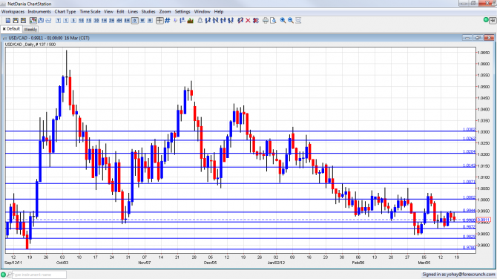Select the candlestick chart type icon
497x279 pixels.
point(33,21)
